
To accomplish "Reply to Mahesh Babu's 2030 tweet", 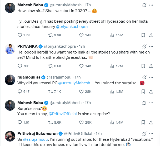I will pos(20,35).
